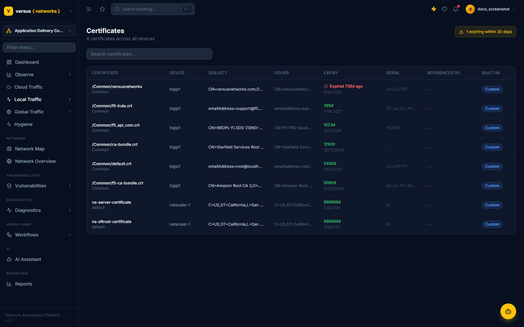Screen dimensions: 524x327
Task: Click the AI Assistant bot icon
Action: click(9, 259)
